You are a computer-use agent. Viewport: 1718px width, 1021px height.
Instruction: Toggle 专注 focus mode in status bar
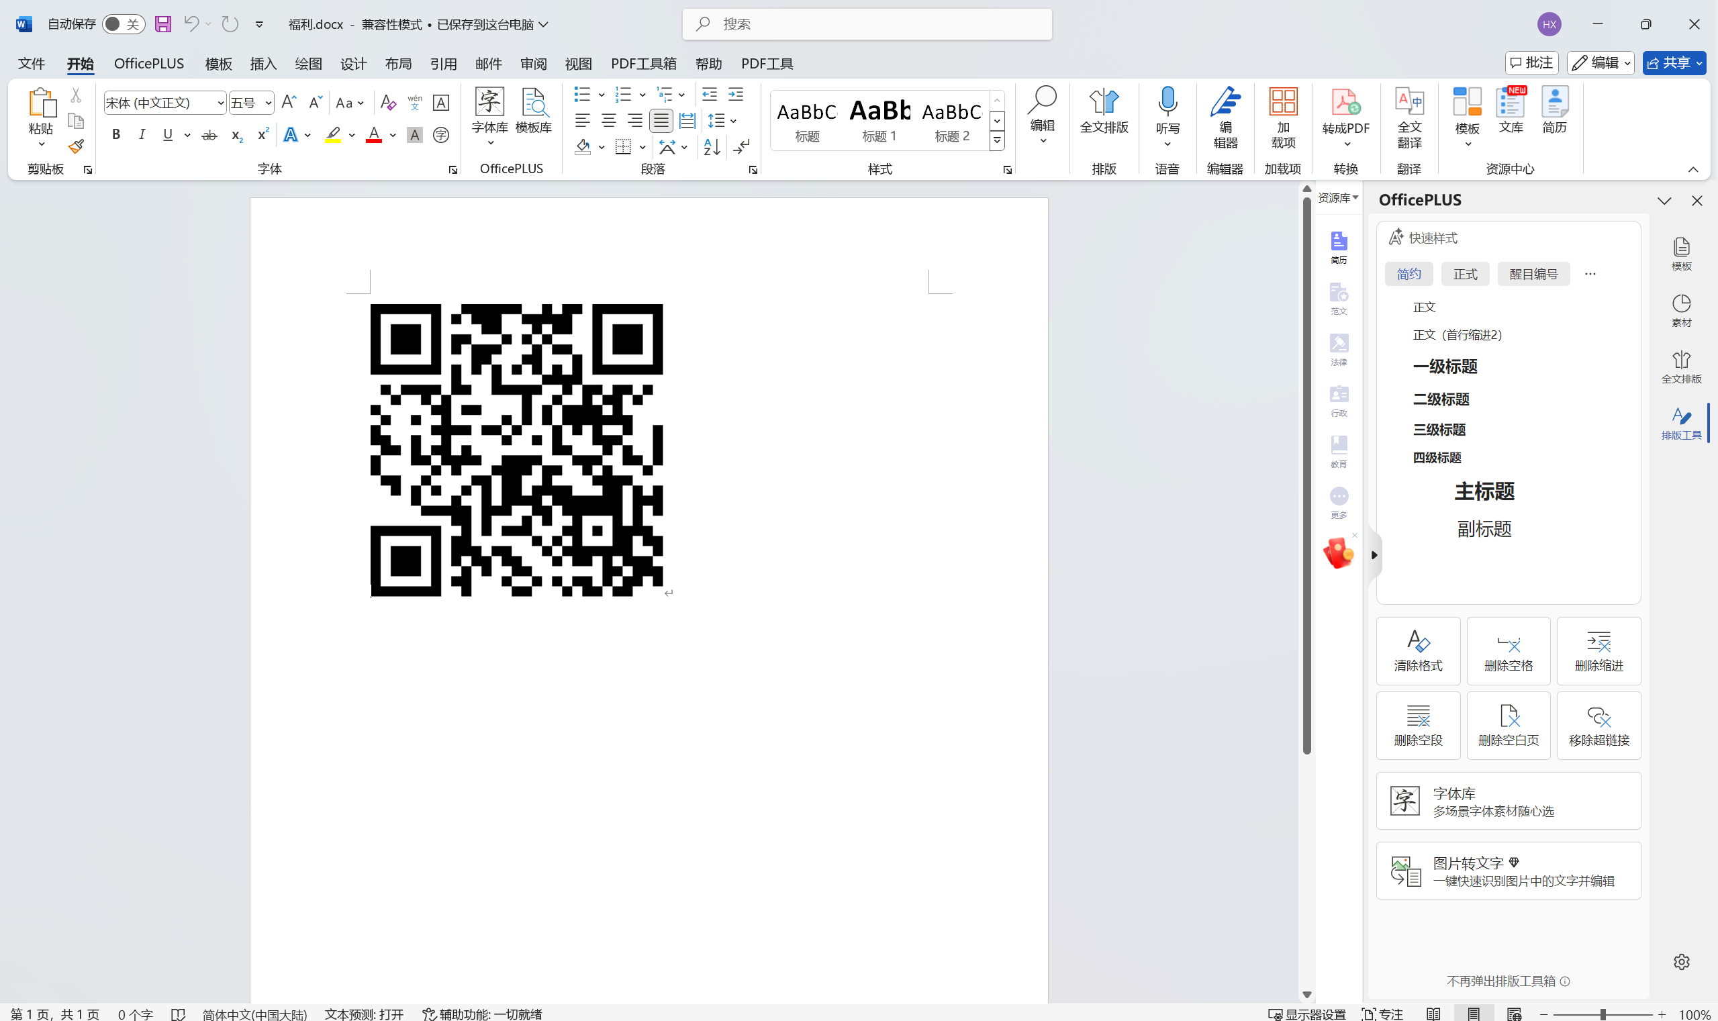(1382, 1014)
